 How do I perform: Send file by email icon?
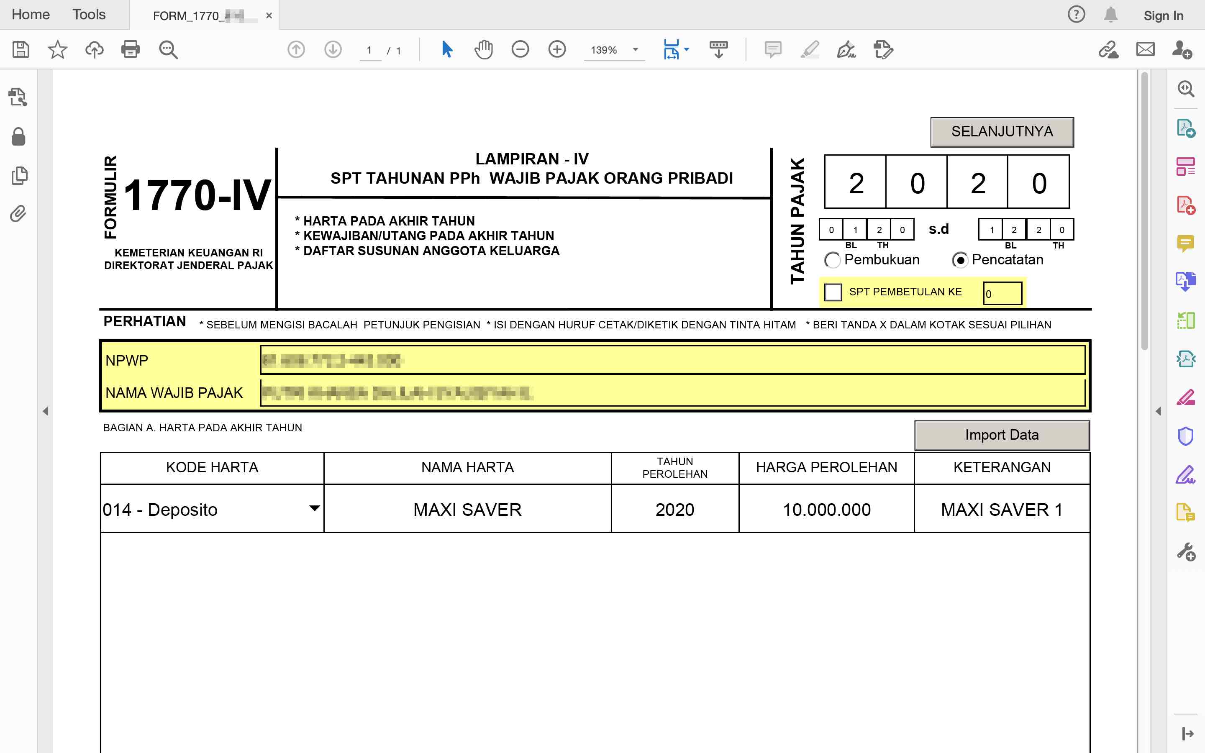point(1145,49)
